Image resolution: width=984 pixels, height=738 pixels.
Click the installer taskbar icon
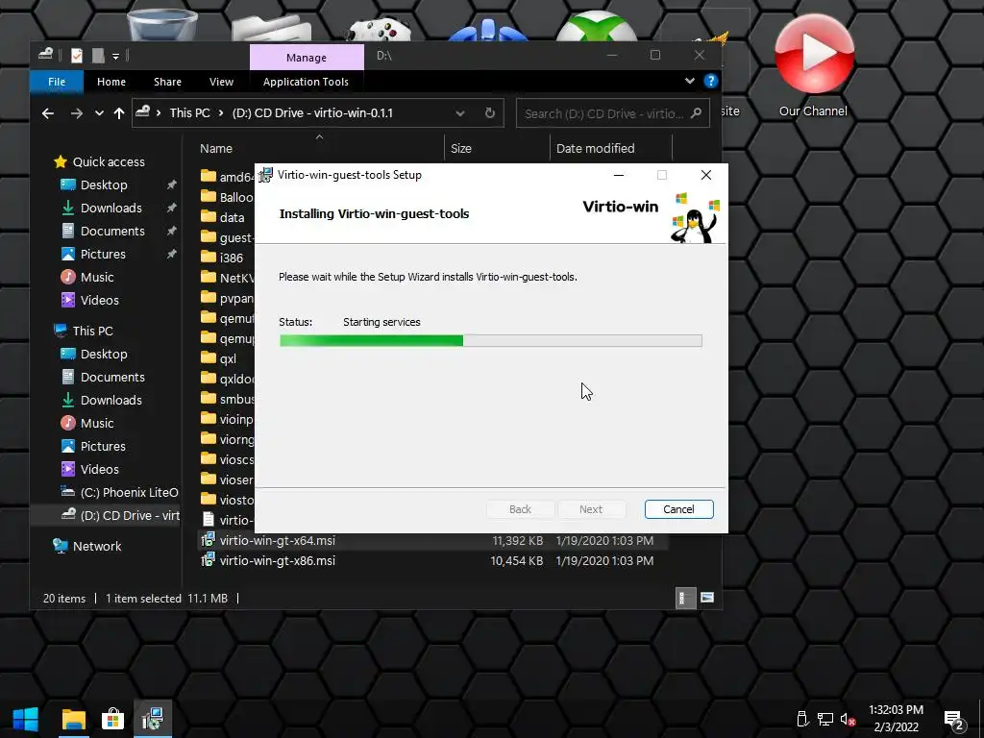153,719
